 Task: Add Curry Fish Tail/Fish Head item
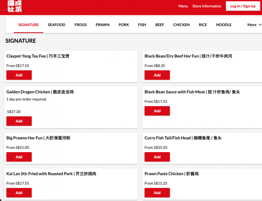pyautogui.click(x=157, y=157)
